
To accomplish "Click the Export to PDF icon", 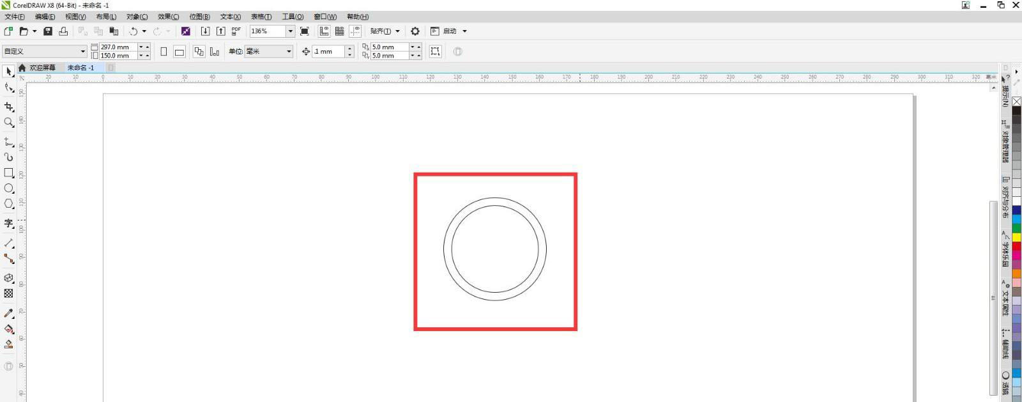I will tap(236, 31).
